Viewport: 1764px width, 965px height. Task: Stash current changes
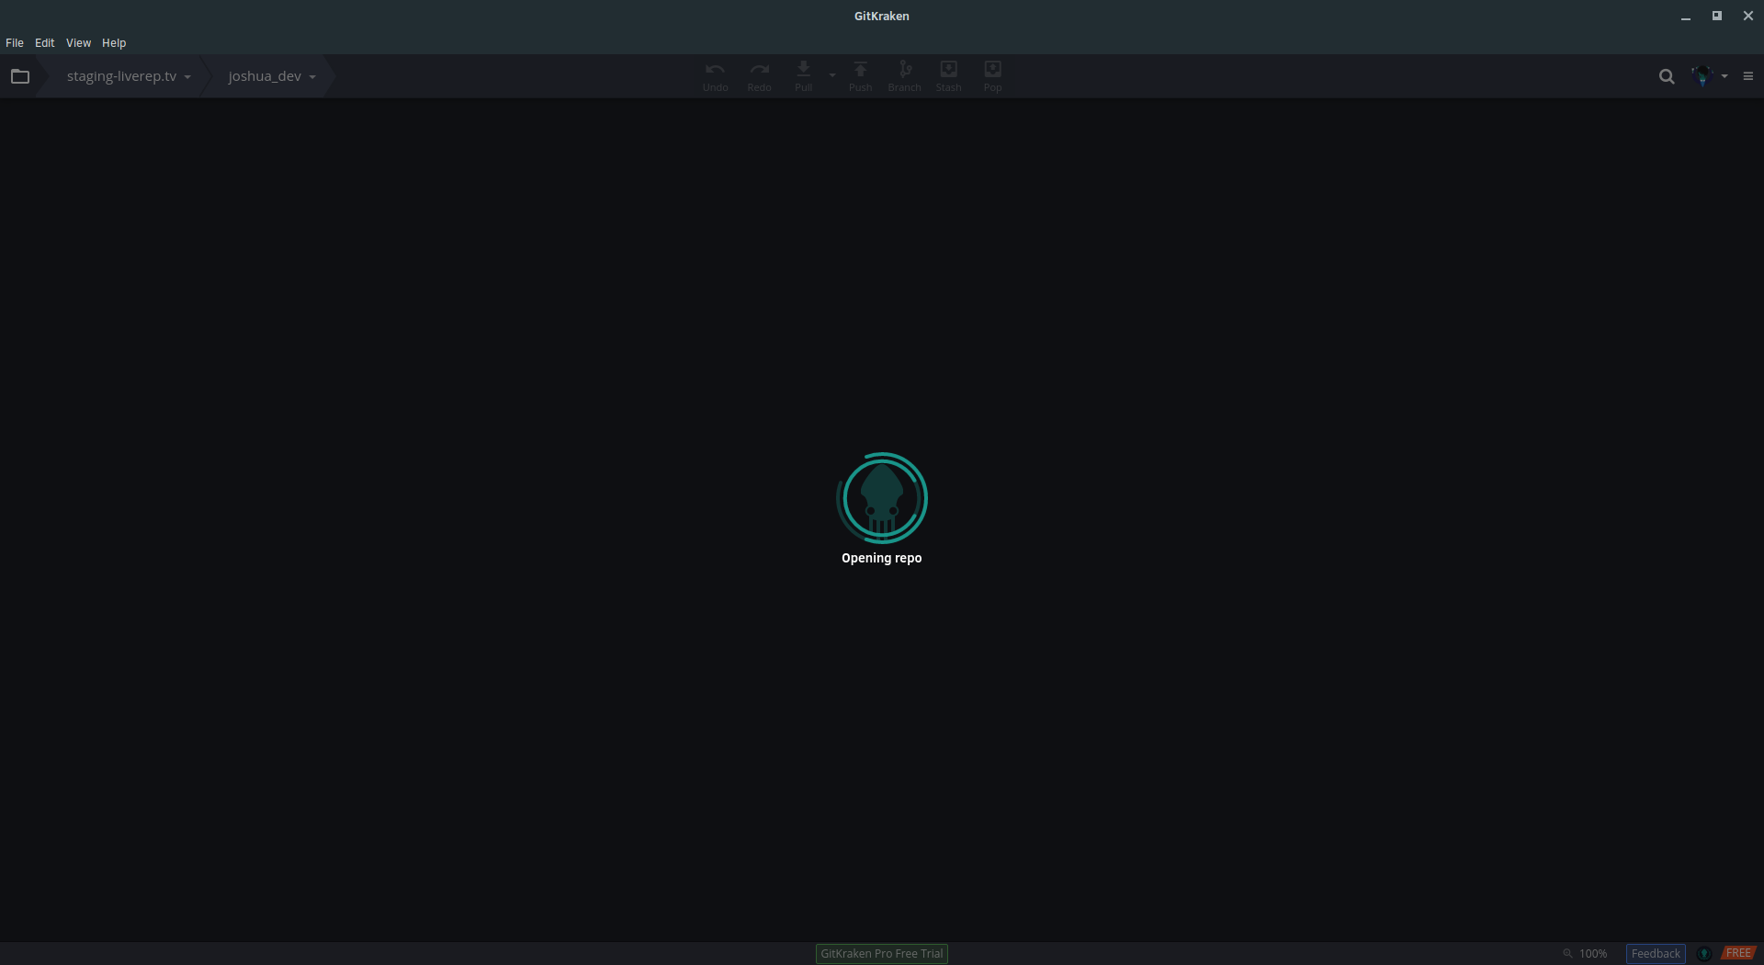pos(948,76)
